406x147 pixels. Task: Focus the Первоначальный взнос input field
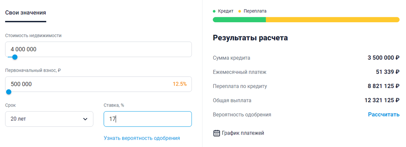(x=98, y=84)
